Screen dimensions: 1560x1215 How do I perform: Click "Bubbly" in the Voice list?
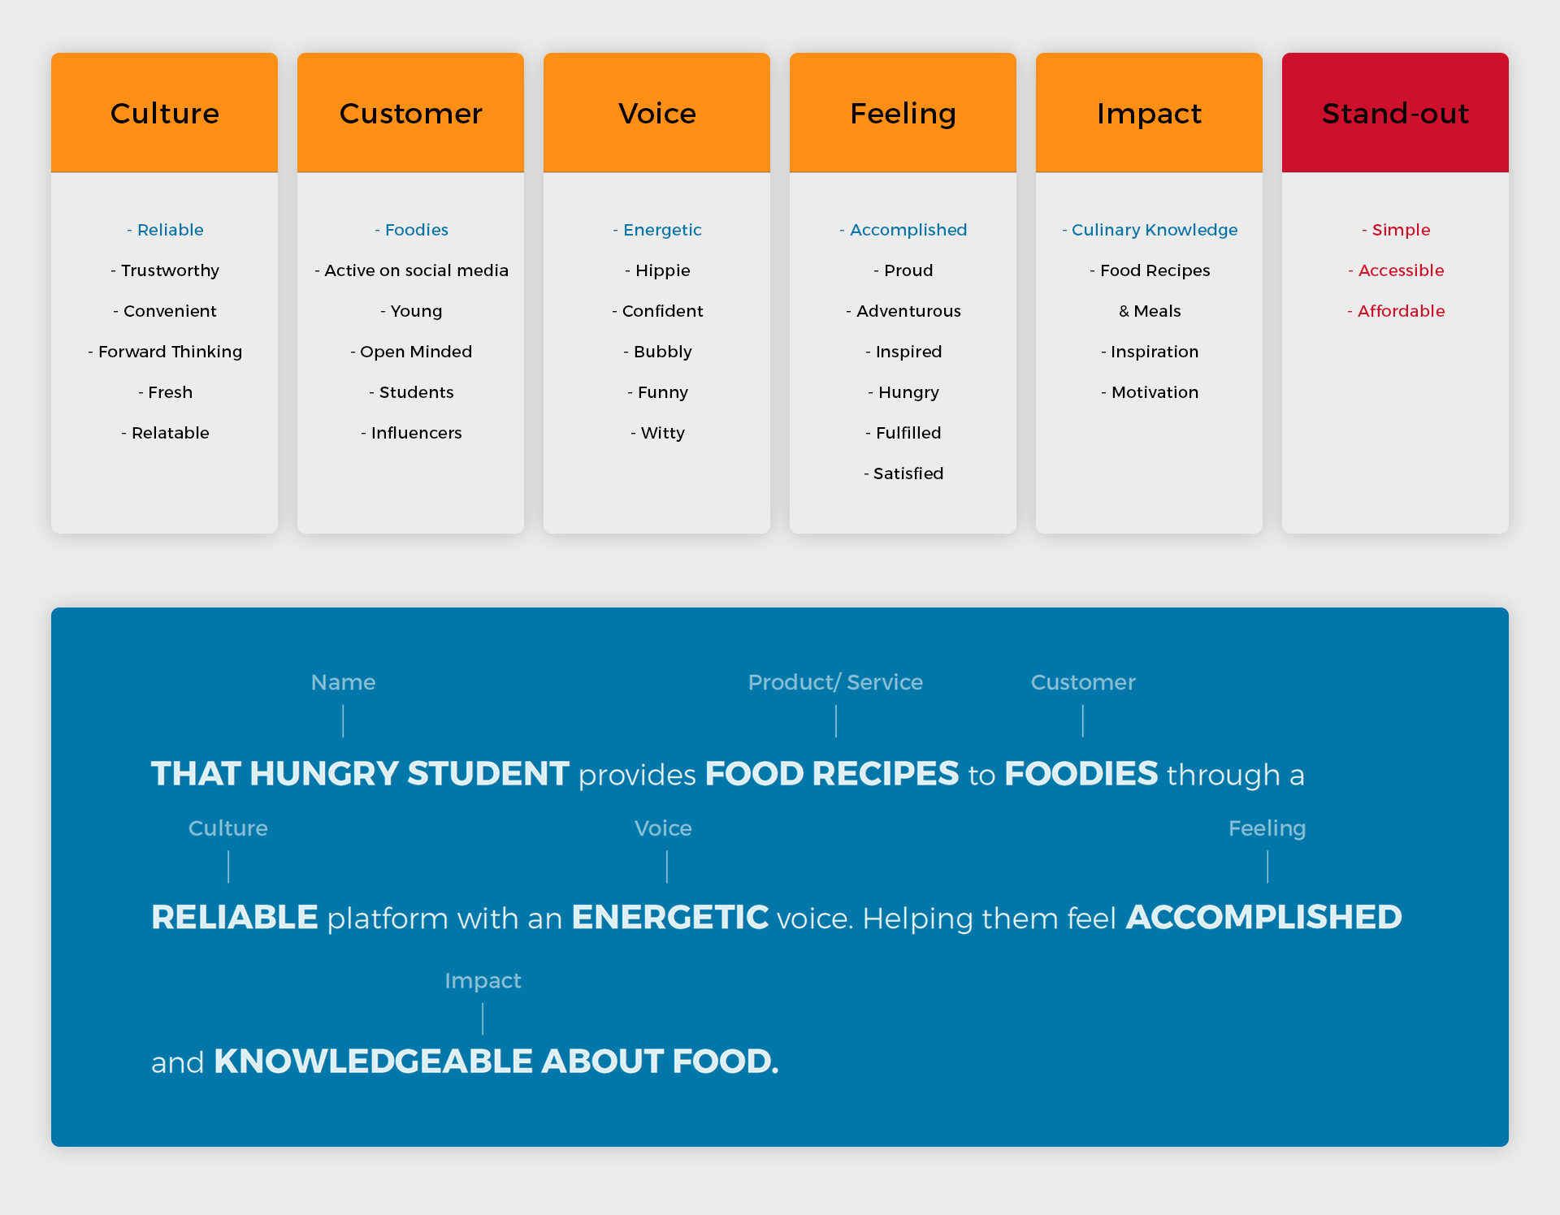[x=658, y=352]
